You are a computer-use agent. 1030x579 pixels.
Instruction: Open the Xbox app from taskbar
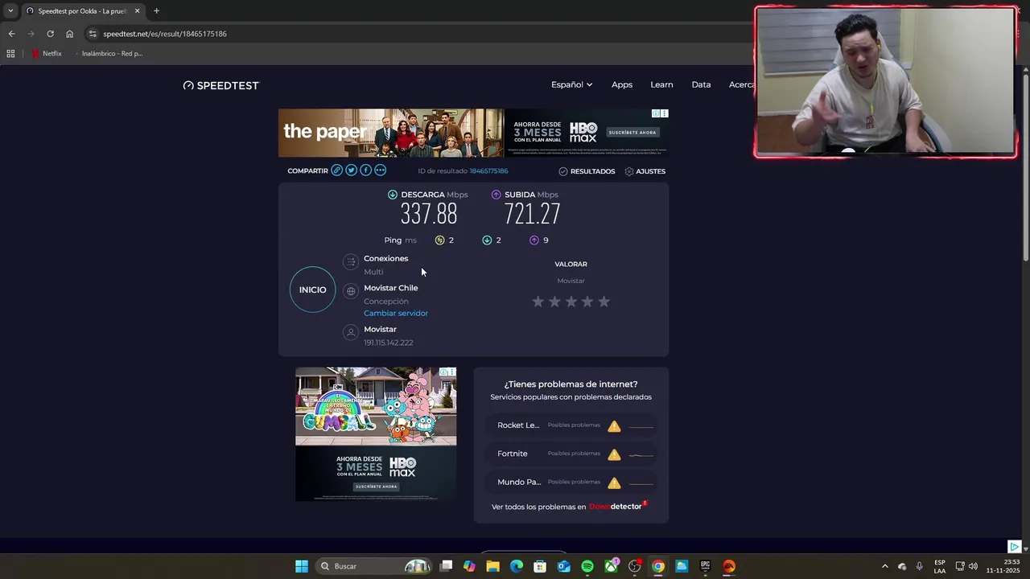(611, 566)
